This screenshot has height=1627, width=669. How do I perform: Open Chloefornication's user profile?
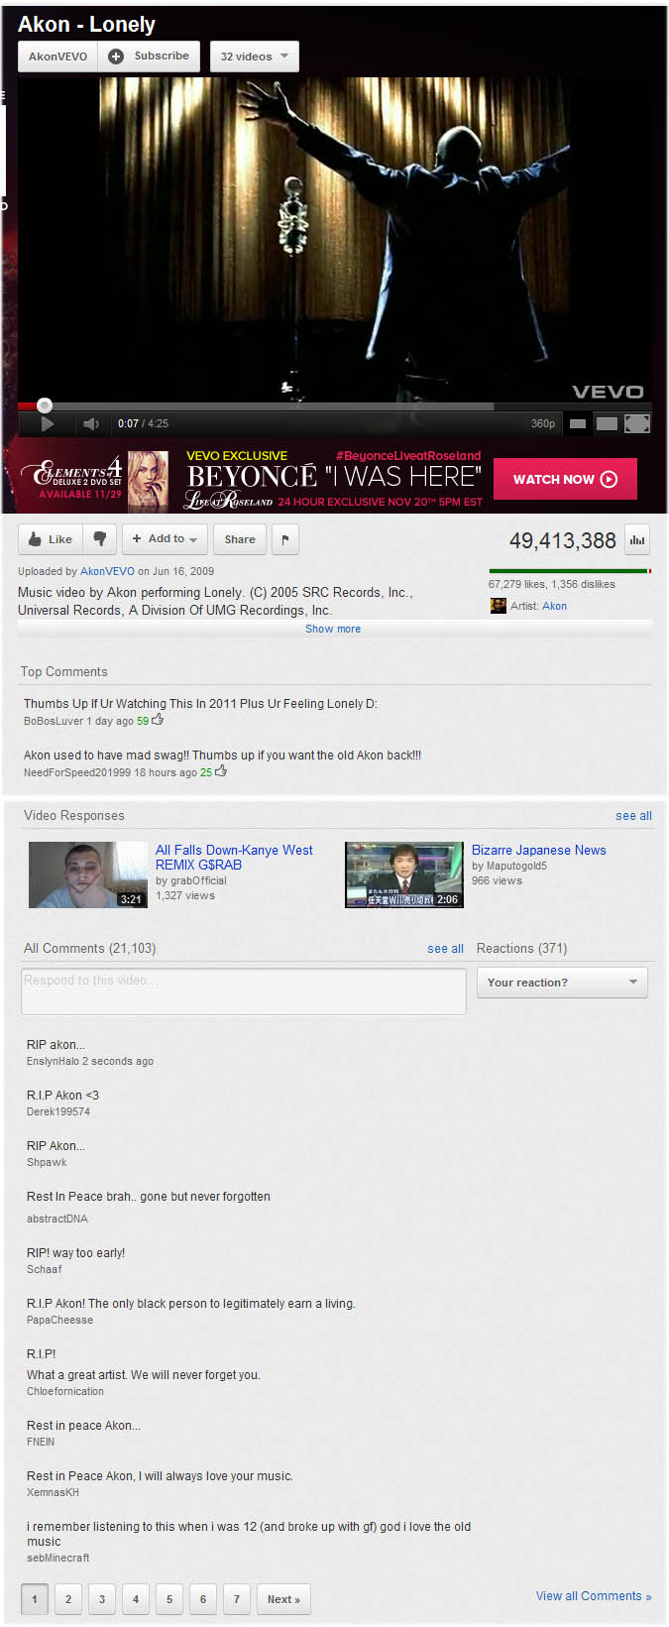pos(65,1391)
